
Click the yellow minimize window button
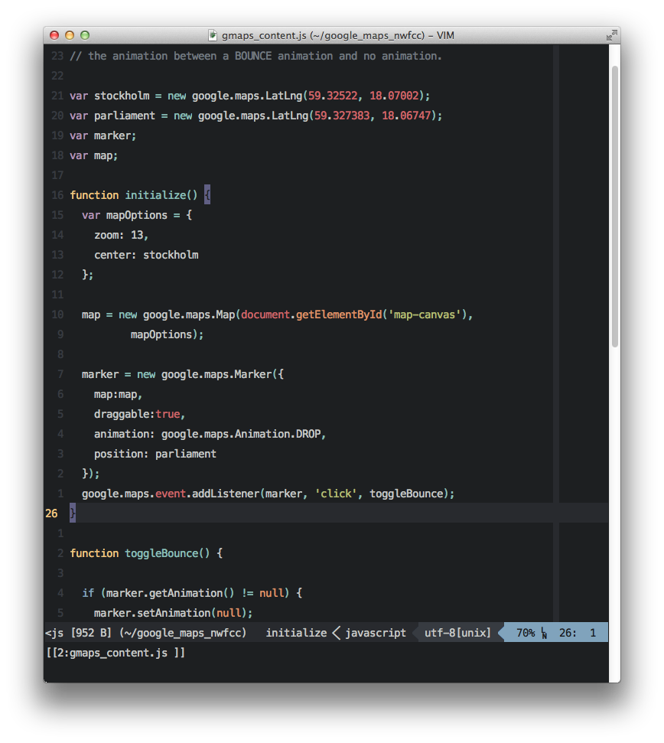click(x=70, y=35)
